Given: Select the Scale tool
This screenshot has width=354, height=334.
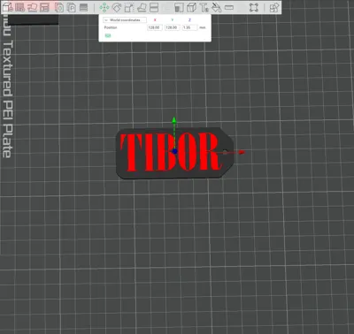Looking at the screenshot, I should [x=129, y=8].
